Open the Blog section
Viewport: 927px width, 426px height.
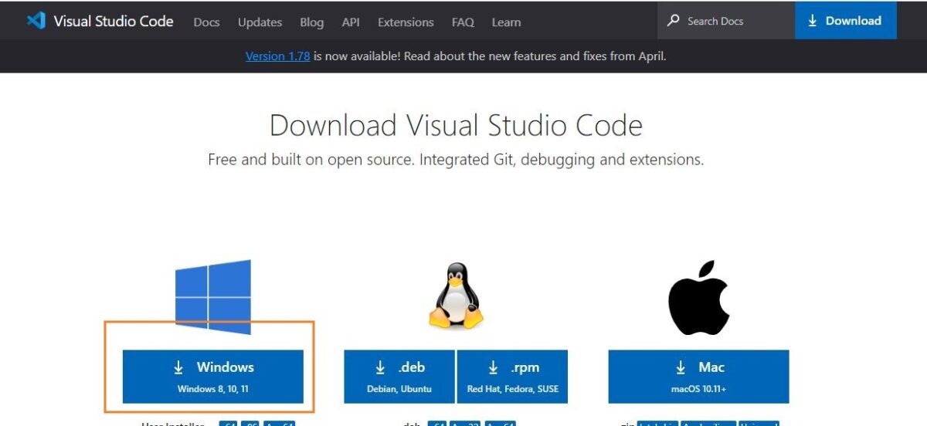311,22
